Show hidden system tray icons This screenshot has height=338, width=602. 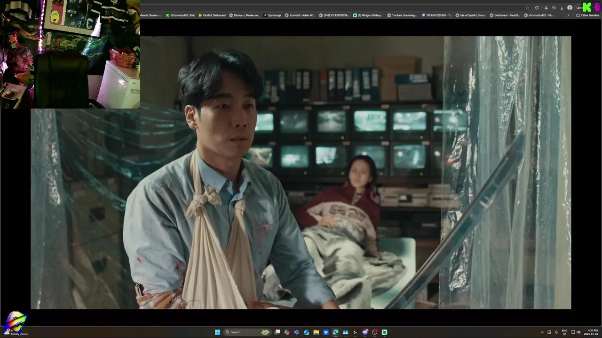(542, 332)
